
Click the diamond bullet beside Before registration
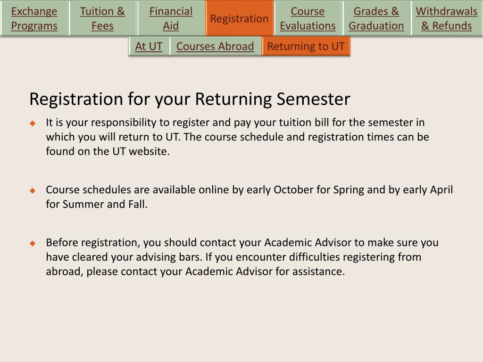[x=33, y=244]
